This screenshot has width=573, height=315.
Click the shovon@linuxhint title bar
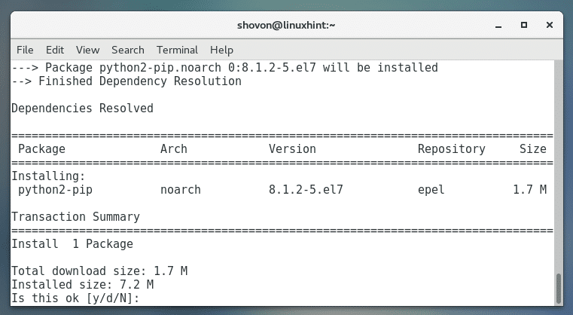click(286, 25)
